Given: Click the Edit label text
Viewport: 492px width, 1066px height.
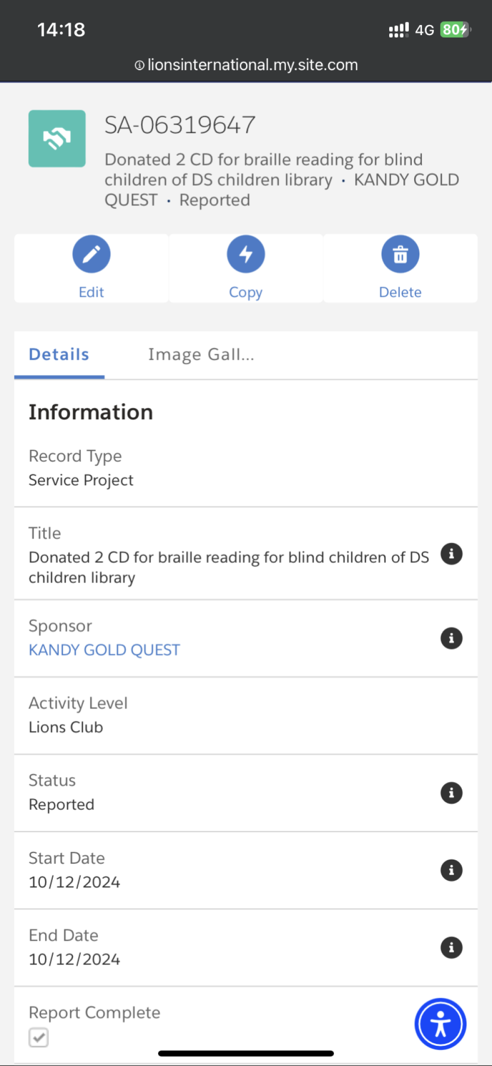Looking at the screenshot, I should 91,292.
